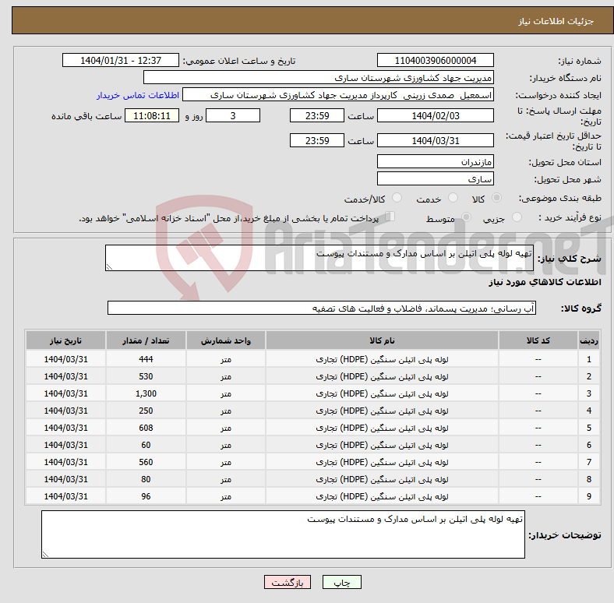Click quantity 80 in row 8
The image size is (614, 603).
point(146,479)
